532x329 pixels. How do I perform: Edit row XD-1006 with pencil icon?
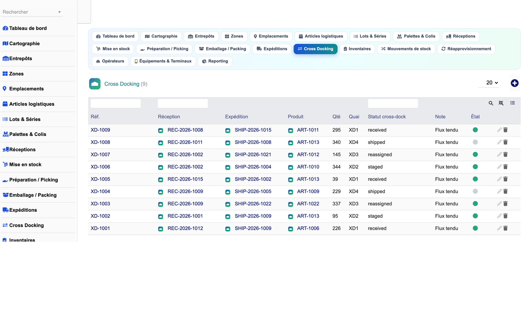pyautogui.click(x=499, y=167)
